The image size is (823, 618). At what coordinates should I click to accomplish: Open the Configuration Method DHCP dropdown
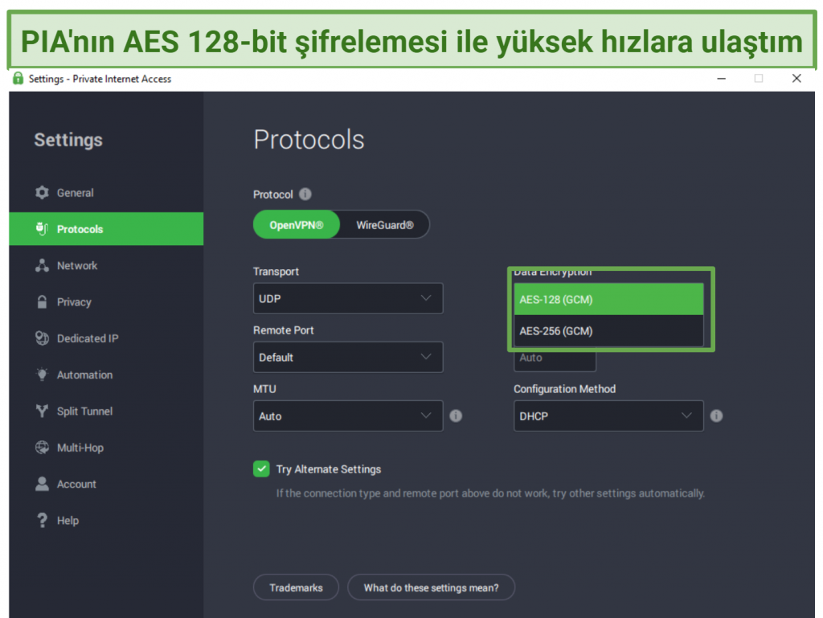click(x=608, y=416)
